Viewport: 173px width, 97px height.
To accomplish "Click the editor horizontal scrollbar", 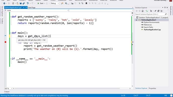I will [x=67, y=88].
